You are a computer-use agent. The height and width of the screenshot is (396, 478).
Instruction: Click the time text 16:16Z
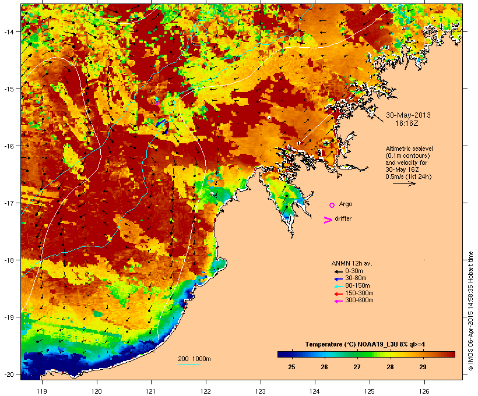click(x=407, y=123)
